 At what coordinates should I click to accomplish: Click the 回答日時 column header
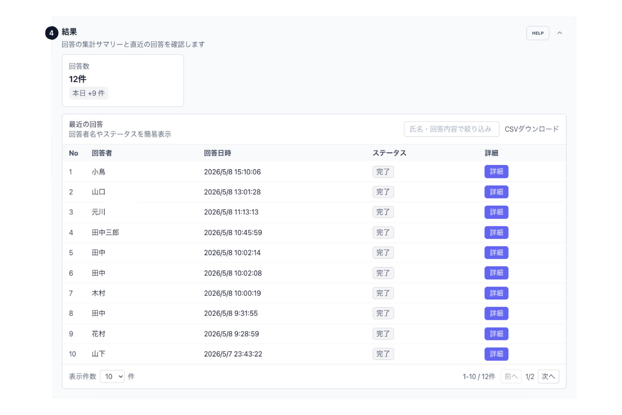pyautogui.click(x=217, y=153)
